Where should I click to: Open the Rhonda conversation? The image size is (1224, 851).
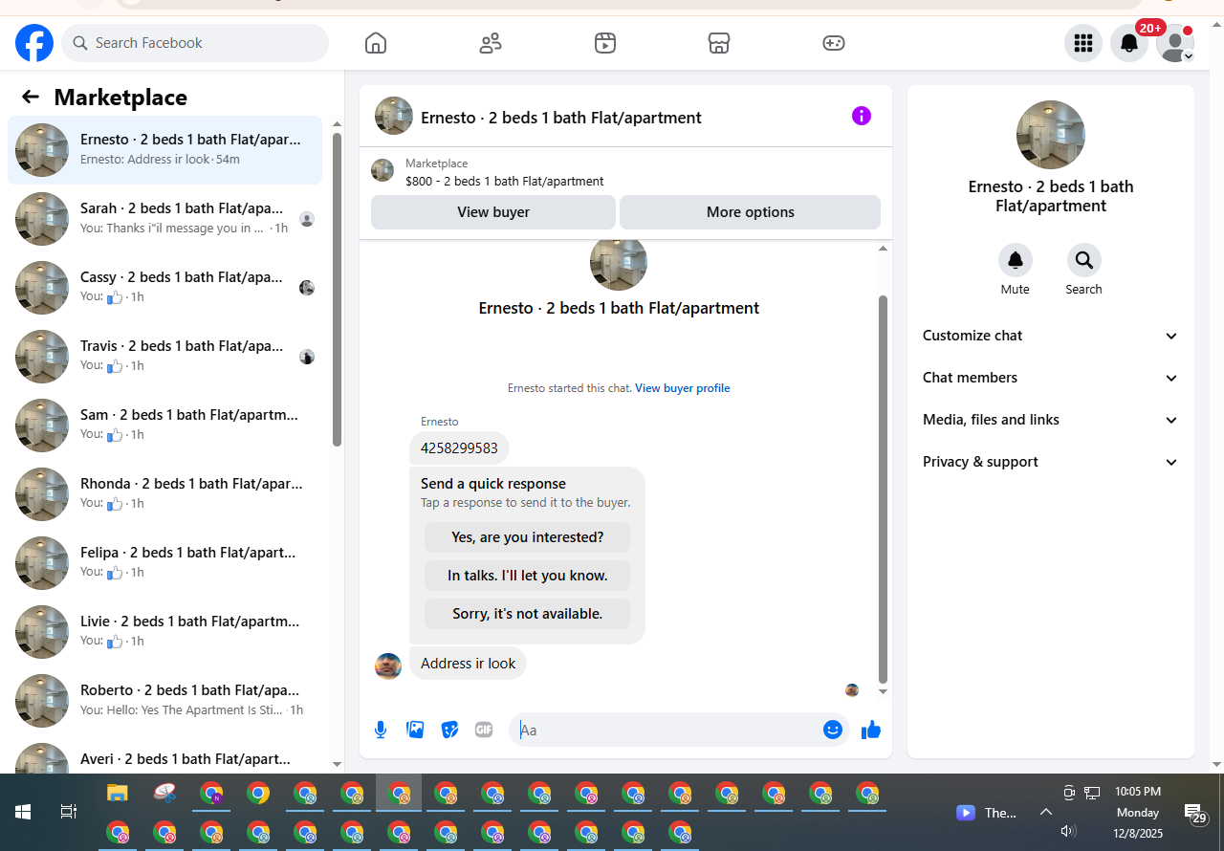pos(164,494)
